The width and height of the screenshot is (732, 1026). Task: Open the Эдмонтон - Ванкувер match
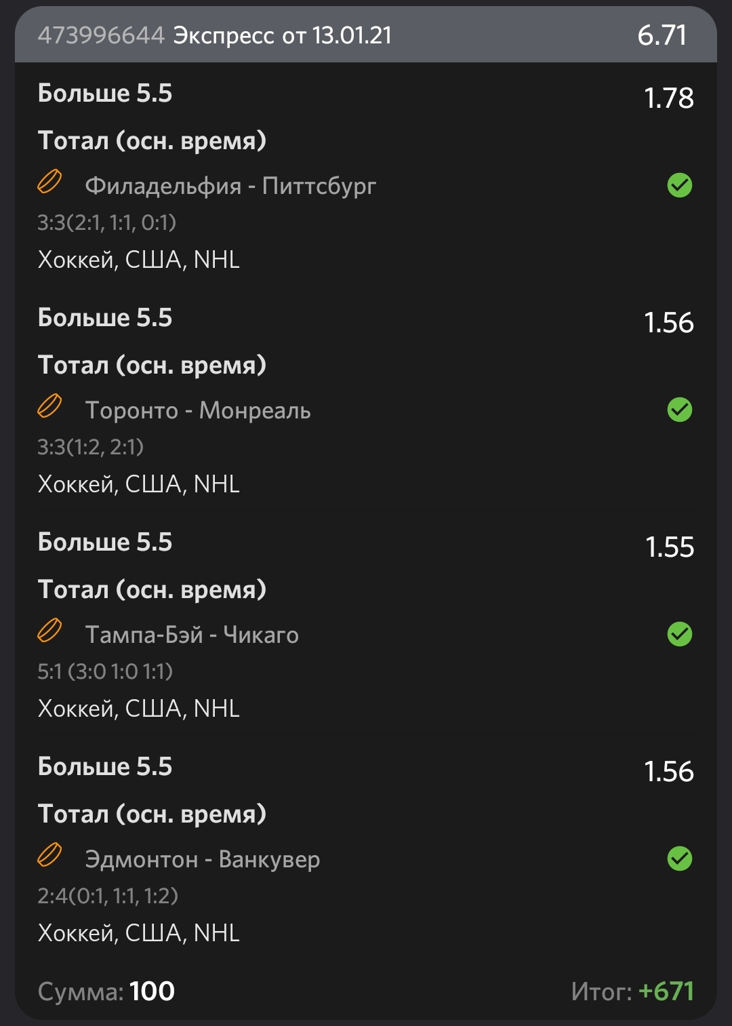pos(202,859)
